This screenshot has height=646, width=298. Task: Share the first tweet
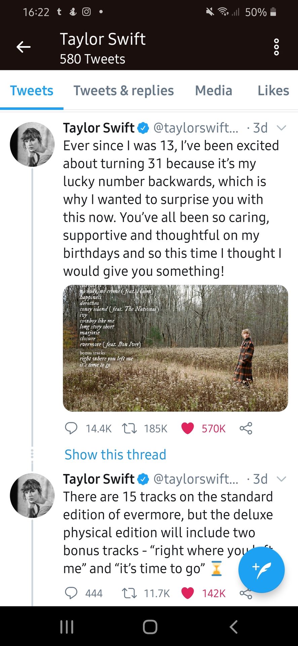(246, 428)
